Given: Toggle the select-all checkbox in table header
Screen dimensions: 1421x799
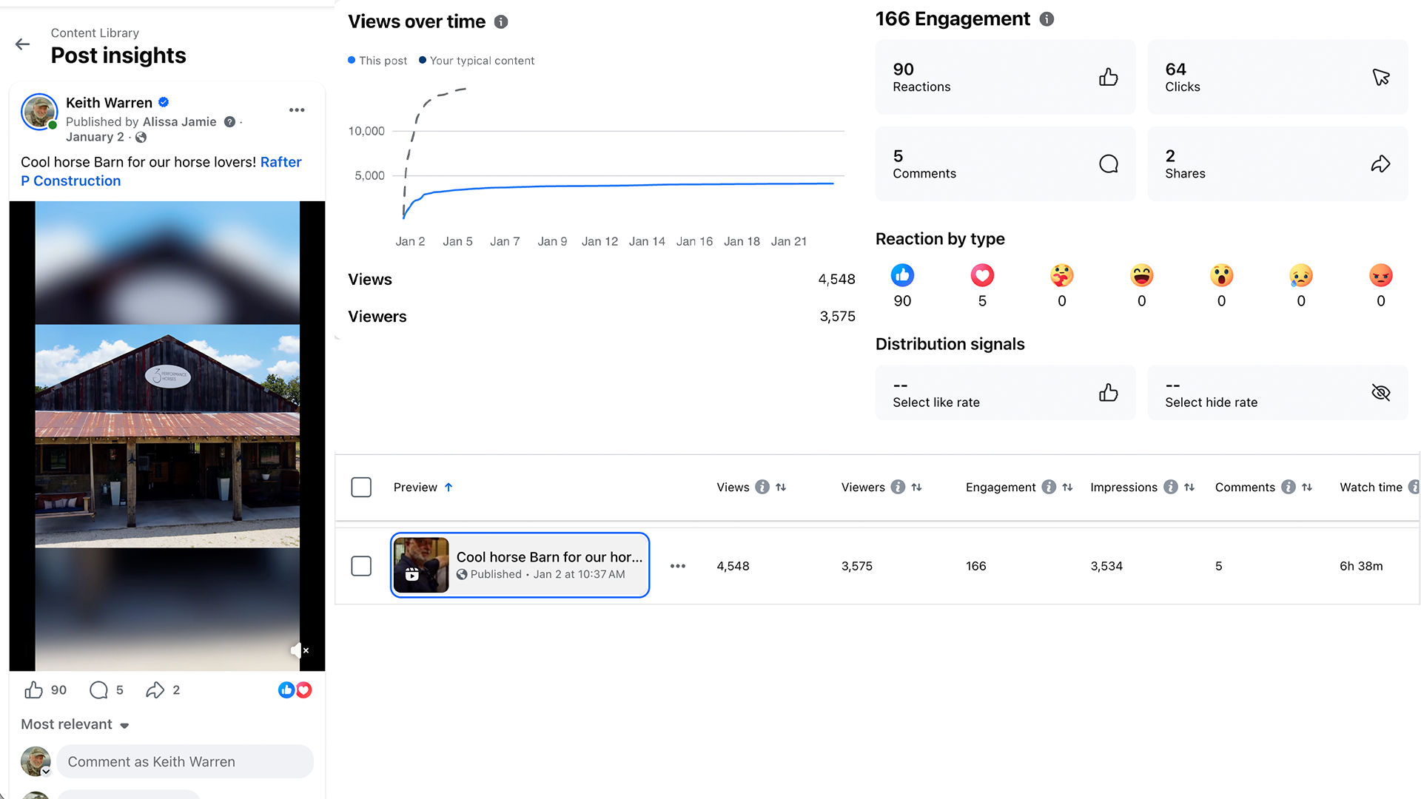Looking at the screenshot, I should 361,488.
